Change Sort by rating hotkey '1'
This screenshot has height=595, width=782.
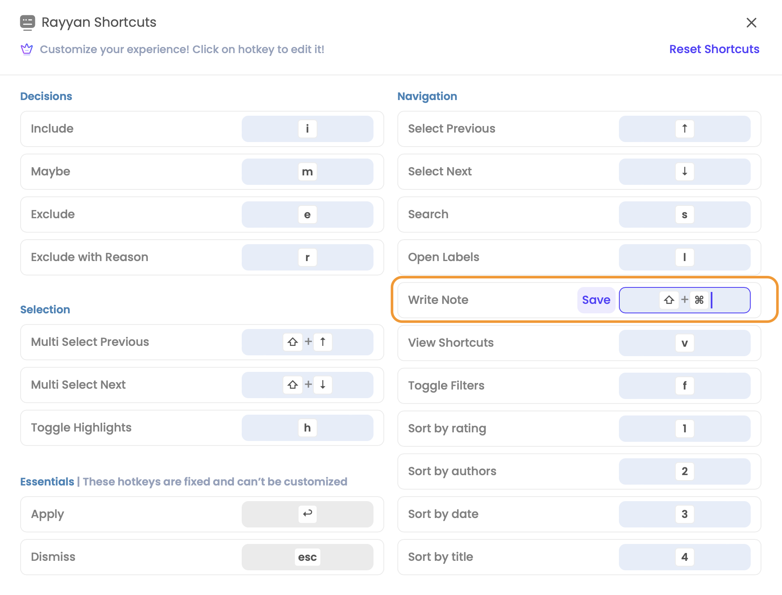[684, 428]
